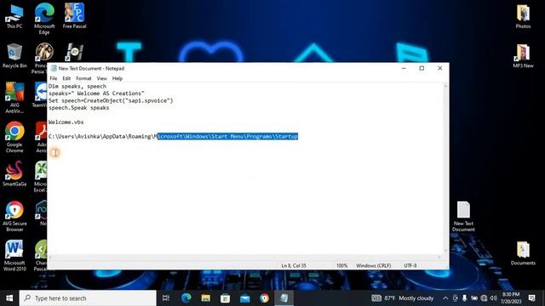Open the MP3 New folder

pos(523,56)
